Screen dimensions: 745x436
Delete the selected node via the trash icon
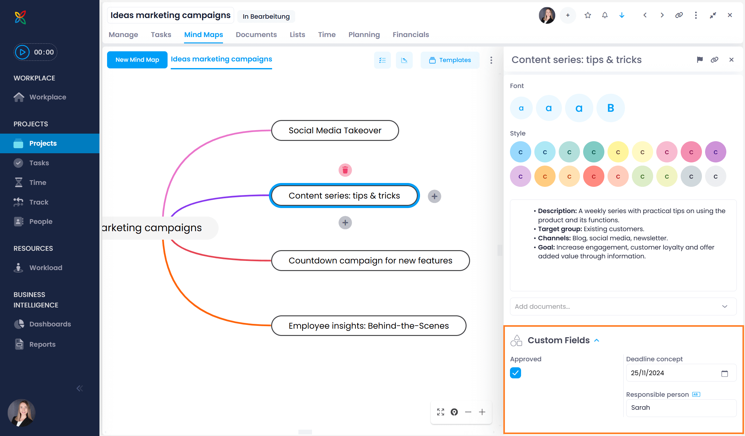pos(345,170)
